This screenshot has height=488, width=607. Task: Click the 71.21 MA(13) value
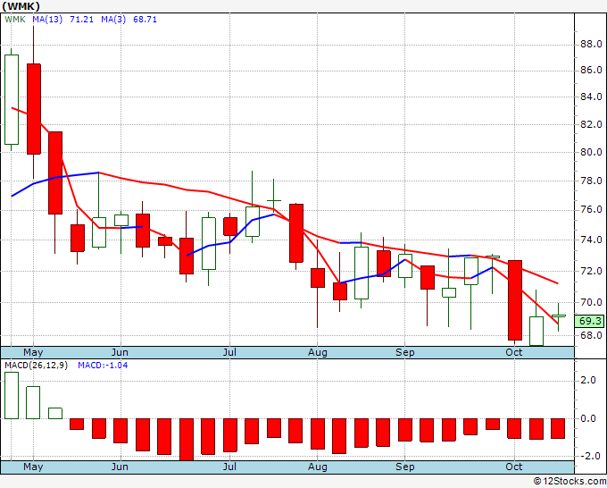pos(82,20)
